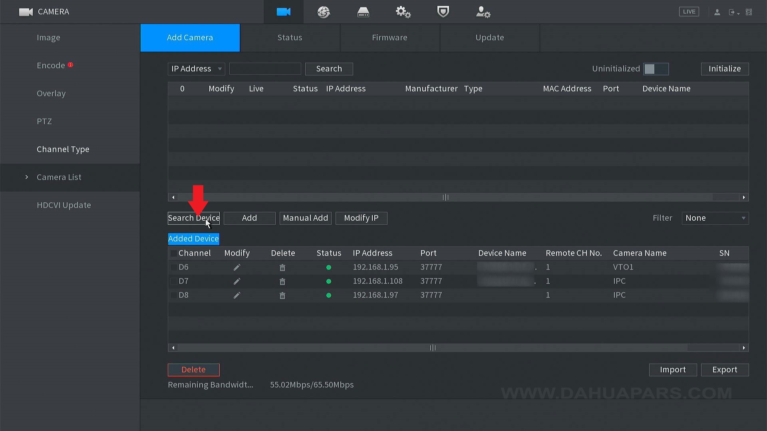
Task: Switch to the Firmware tab
Action: click(x=389, y=38)
